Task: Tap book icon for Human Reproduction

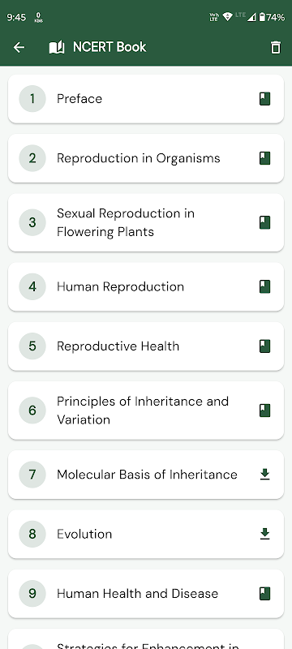Action: (264, 286)
